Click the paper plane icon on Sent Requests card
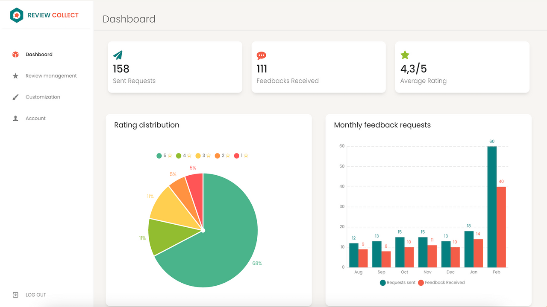The width and height of the screenshot is (547, 307). [x=117, y=55]
